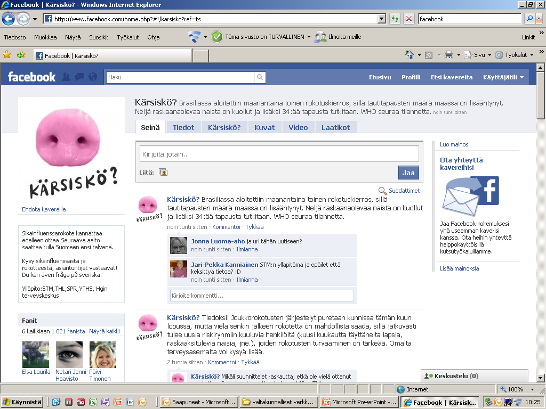Click the Refresh page icon
546x409 pixels.
(395, 19)
